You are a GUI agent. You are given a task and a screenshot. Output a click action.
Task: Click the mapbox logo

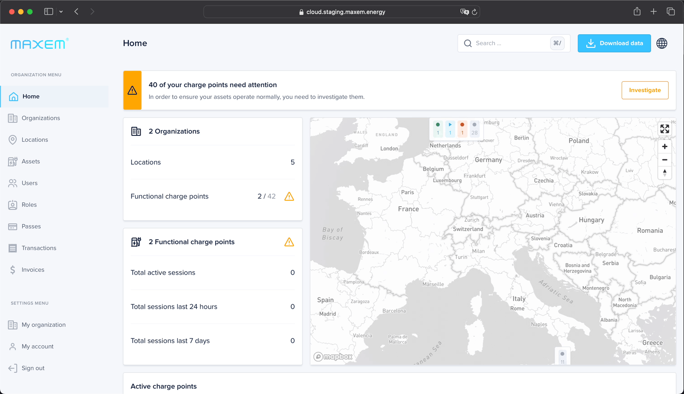click(333, 357)
